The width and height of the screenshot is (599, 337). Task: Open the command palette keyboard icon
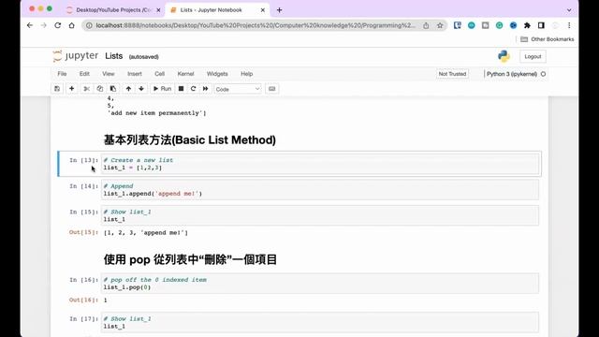click(x=272, y=89)
